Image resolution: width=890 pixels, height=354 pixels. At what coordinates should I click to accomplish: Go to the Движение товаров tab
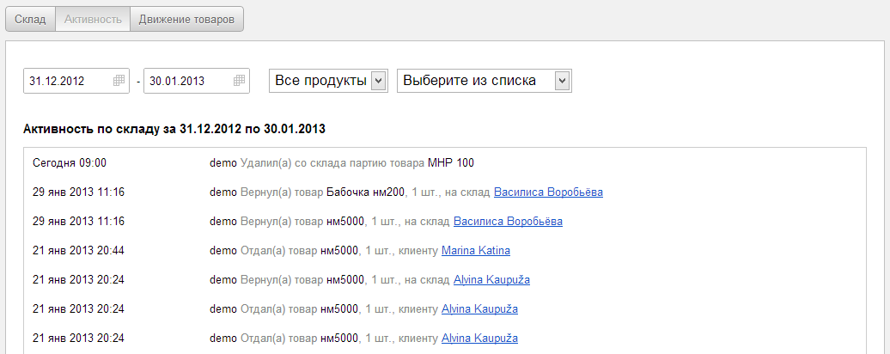[x=186, y=19]
